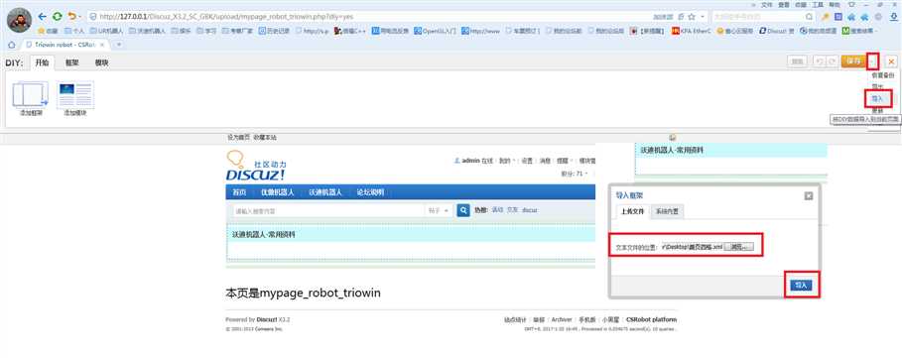Open the Discuz bookmark in bookmarks bar
This screenshot has width=902, height=358.
coord(777,31)
